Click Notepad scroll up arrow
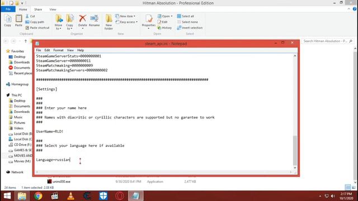The width and height of the screenshot is (358, 201). pyautogui.click(x=295, y=56)
